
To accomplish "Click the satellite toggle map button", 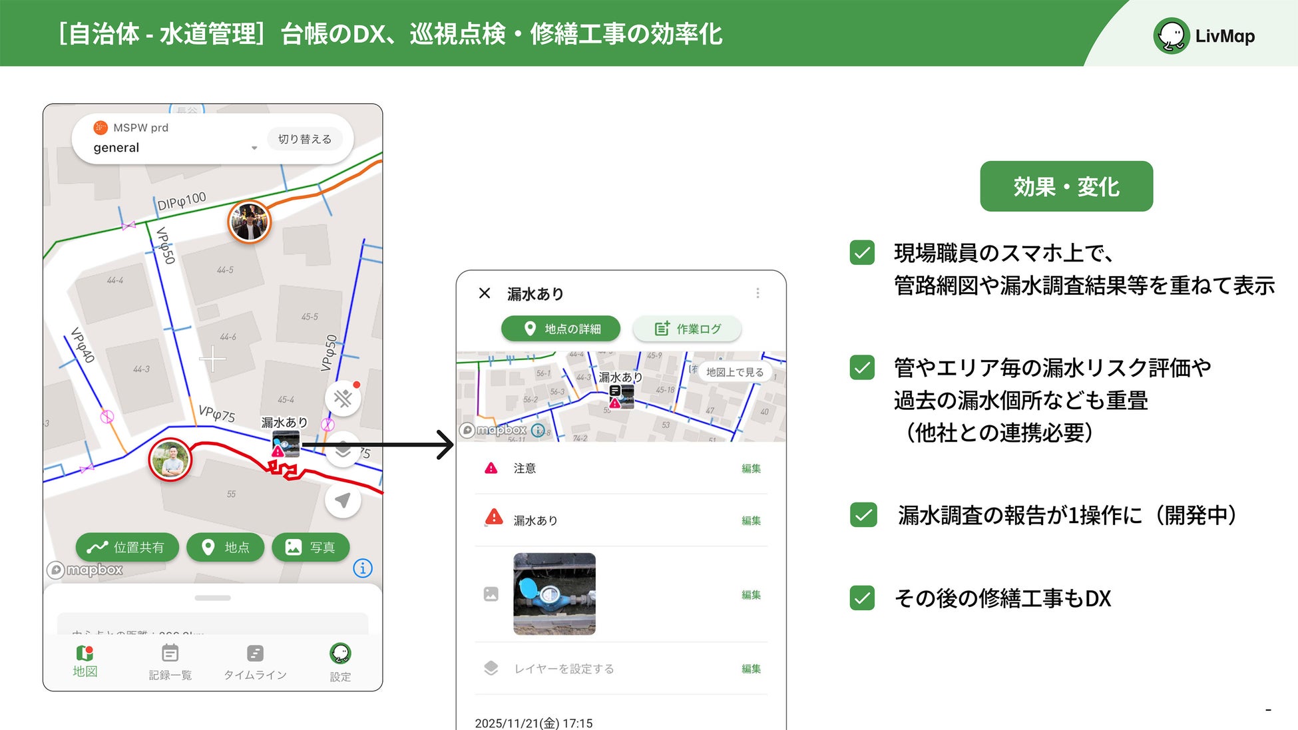I will 343,399.
